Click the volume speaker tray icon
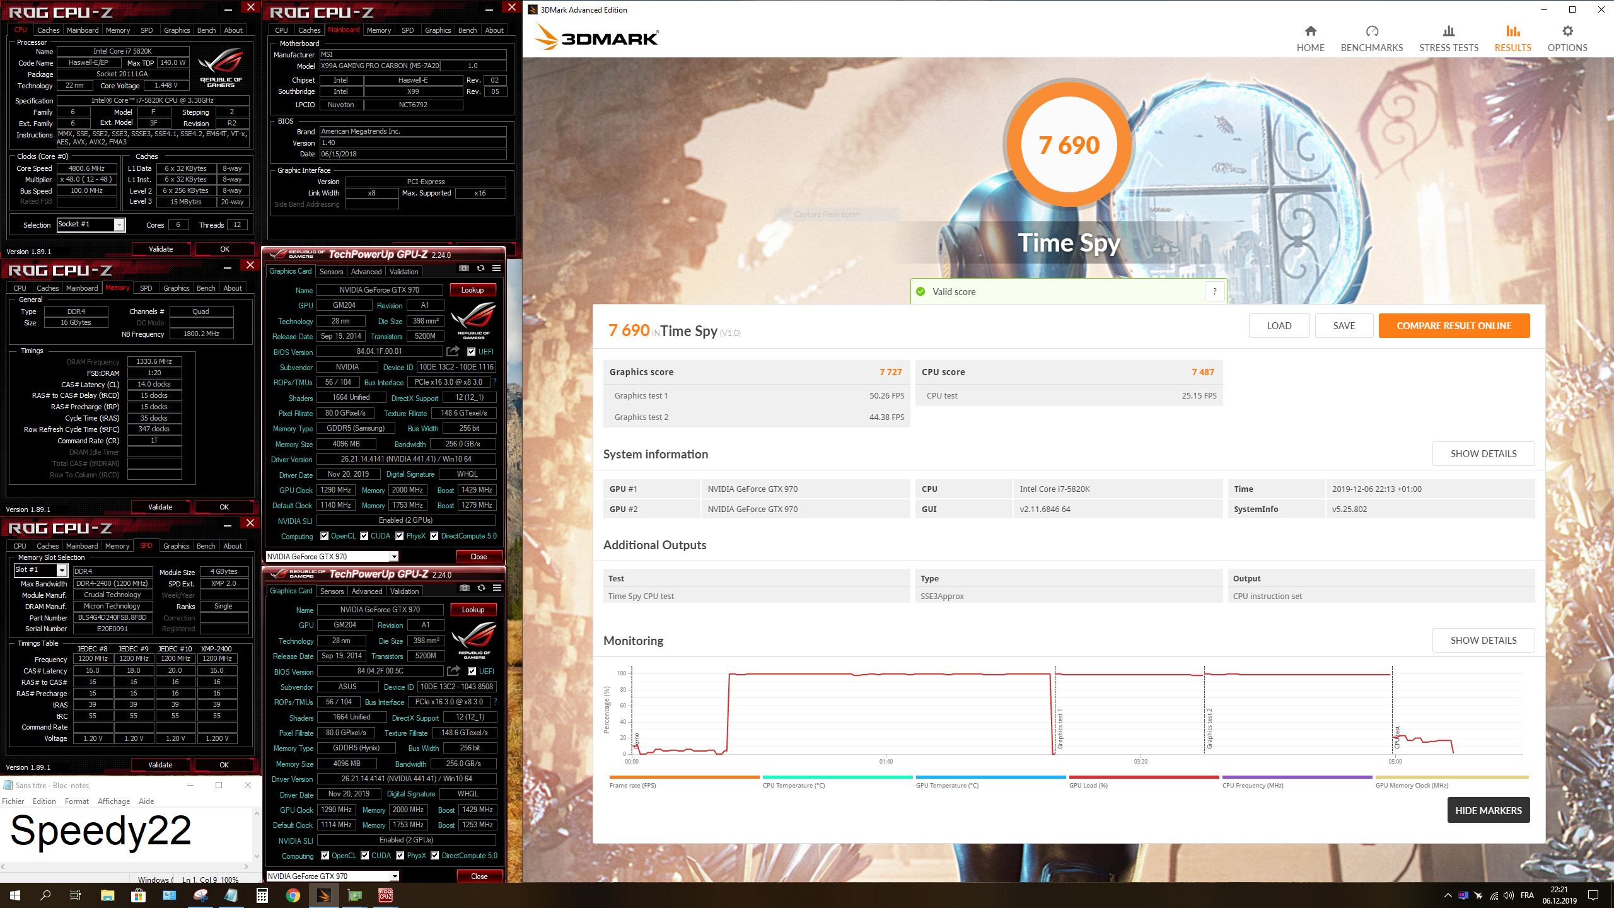The image size is (1614, 908). point(1509,895)
